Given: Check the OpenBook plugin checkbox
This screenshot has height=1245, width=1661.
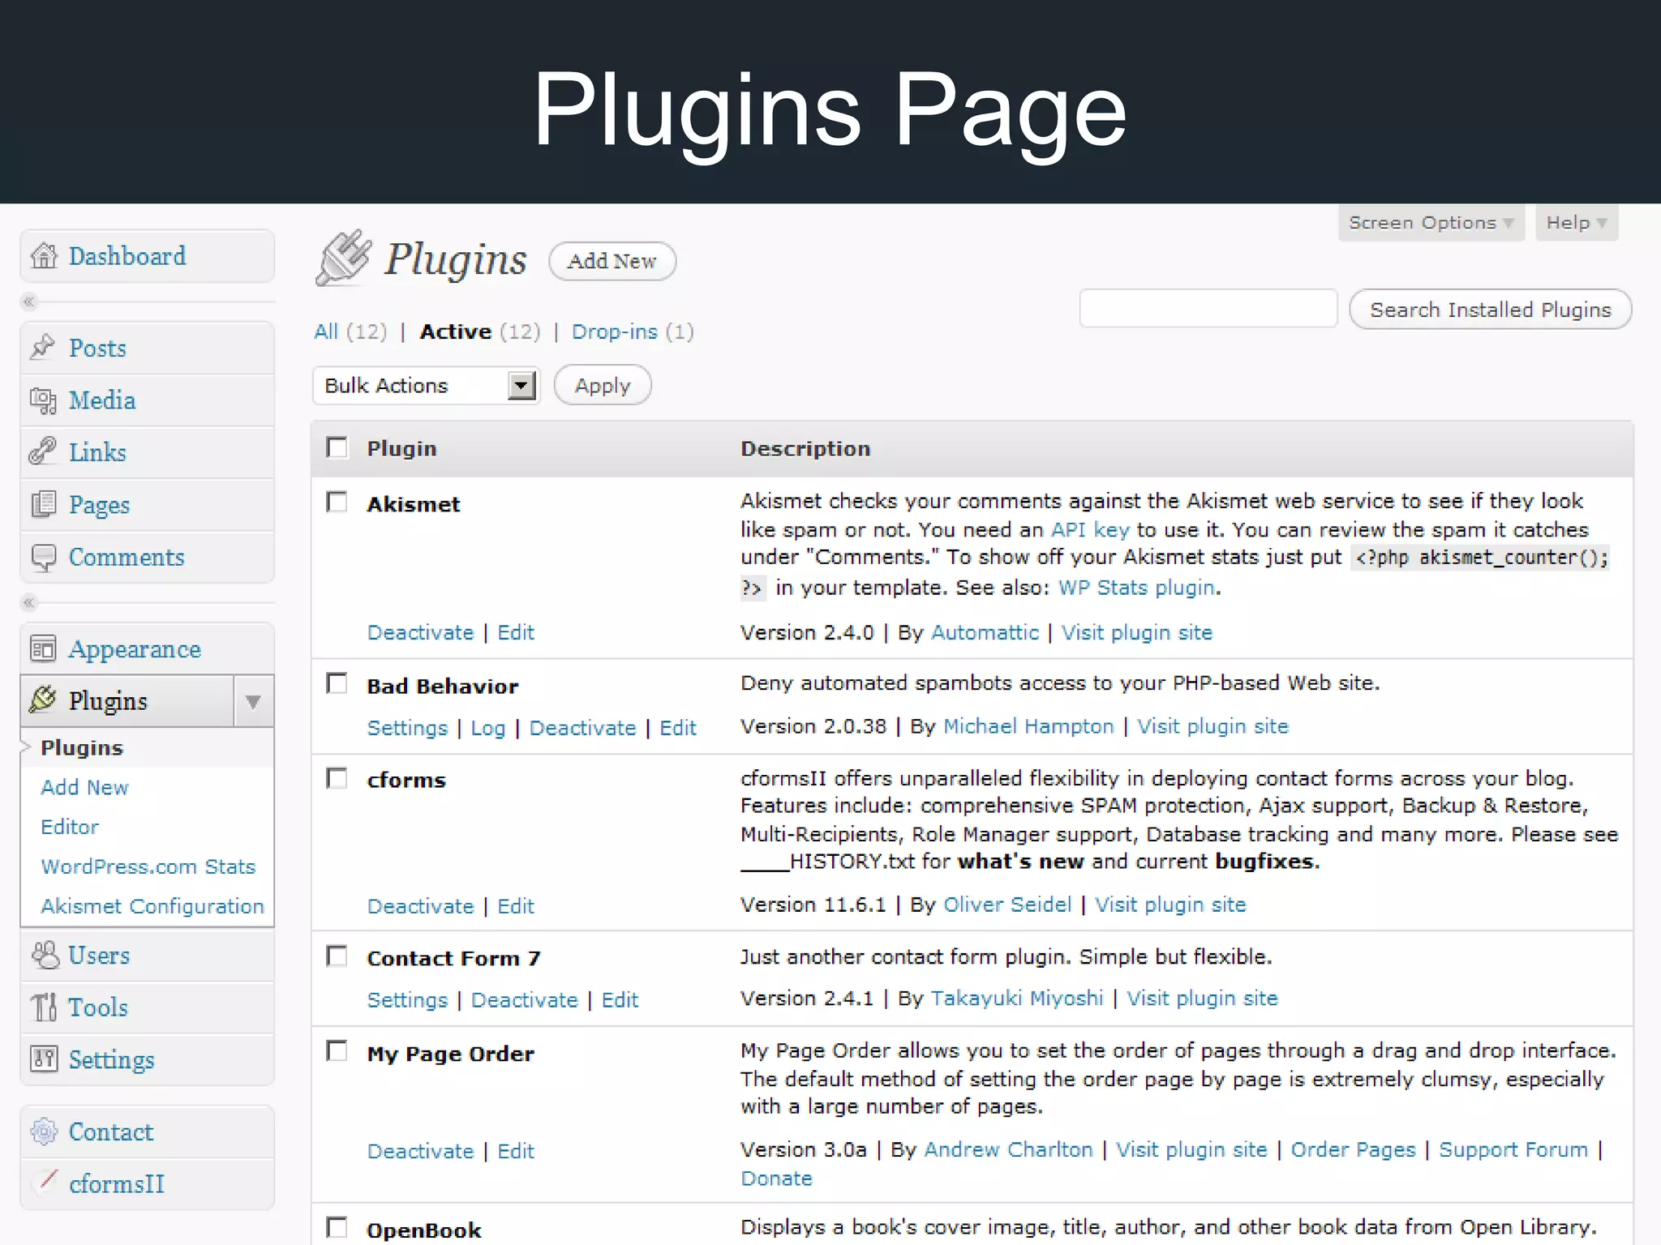Looking at the screenshot, I should (337, 1228).
